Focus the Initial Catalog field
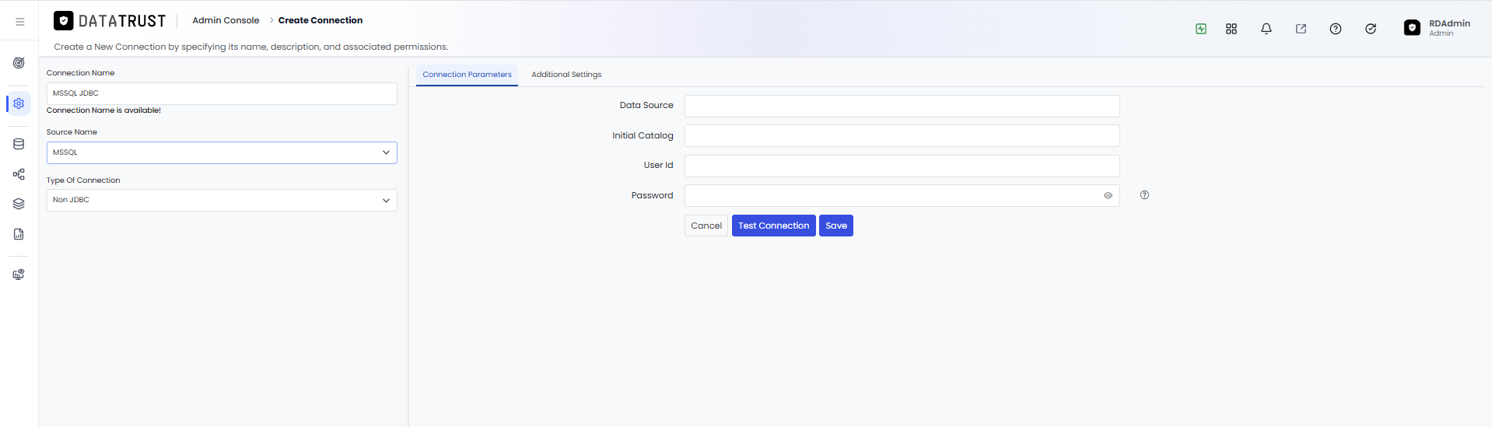Viewport: 1492px width, 427px height. pyautogui.click(x=902, y=136)
